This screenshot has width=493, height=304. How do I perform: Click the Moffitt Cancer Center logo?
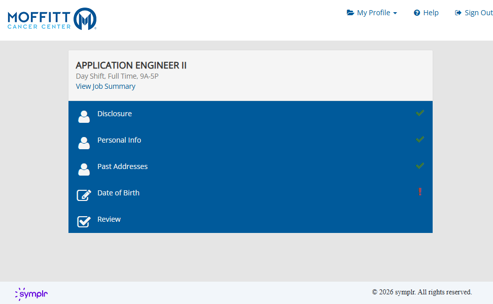click(52, 19)
